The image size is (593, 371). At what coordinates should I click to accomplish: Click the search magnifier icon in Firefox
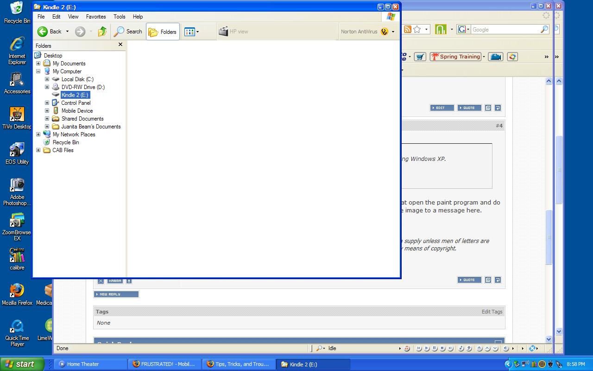point(544,29)
